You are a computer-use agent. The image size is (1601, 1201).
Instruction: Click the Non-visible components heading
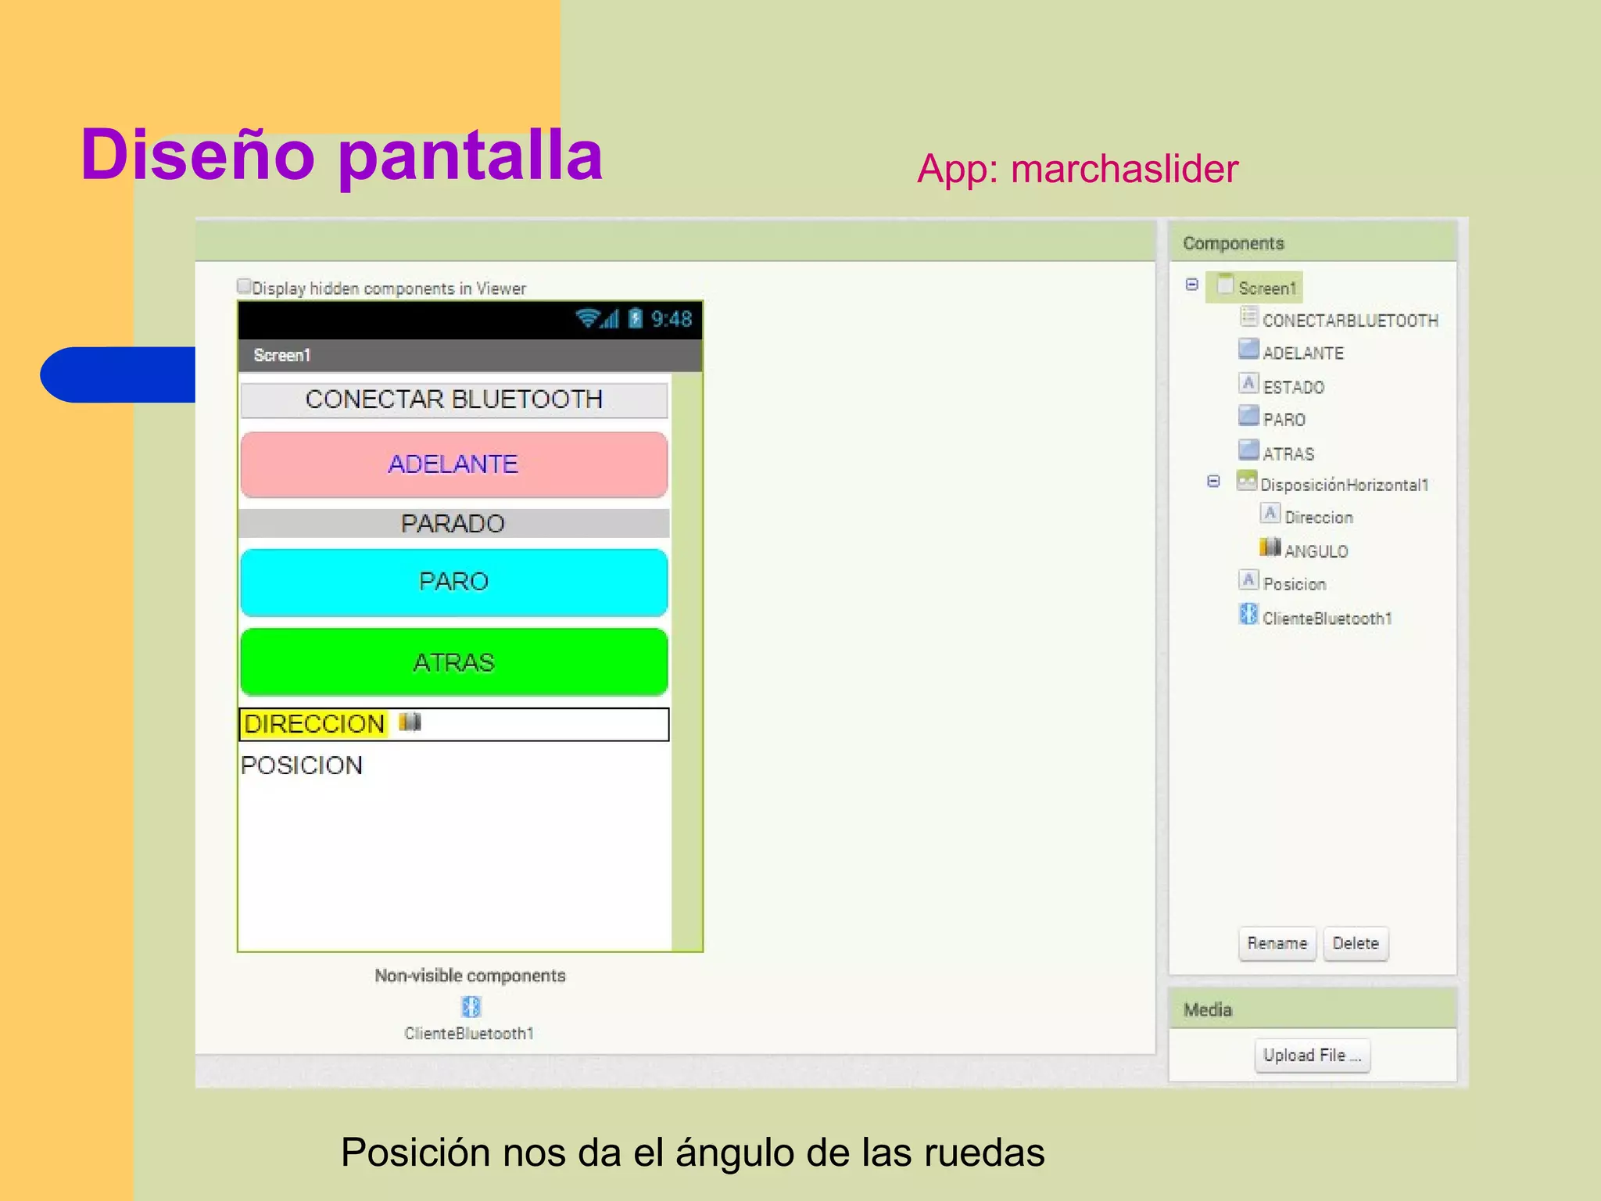470,976
